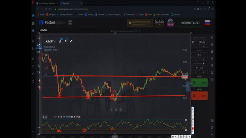
Task: Click the 75.319 strike price field
Action: (x=199, y=68)
